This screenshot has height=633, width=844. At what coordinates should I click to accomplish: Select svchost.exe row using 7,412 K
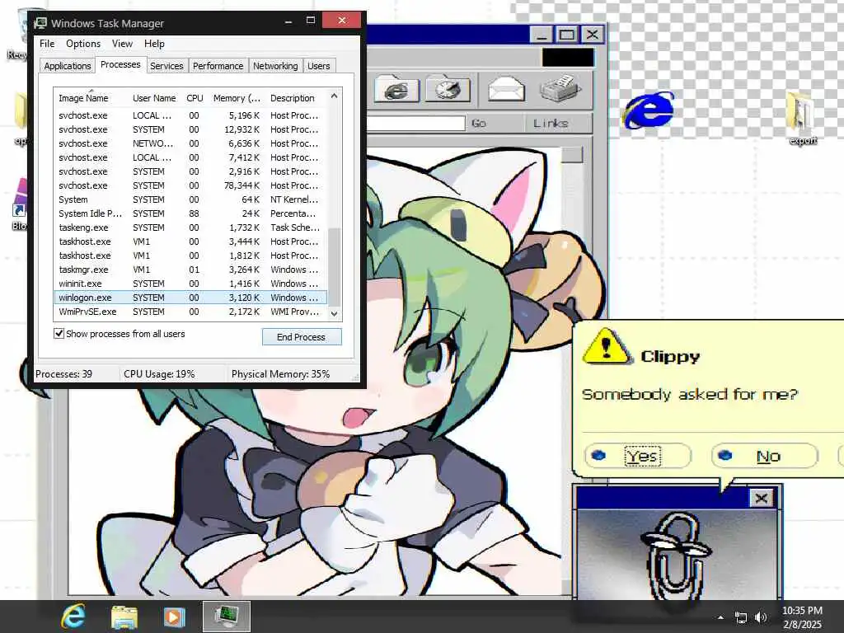click(190, 157)
